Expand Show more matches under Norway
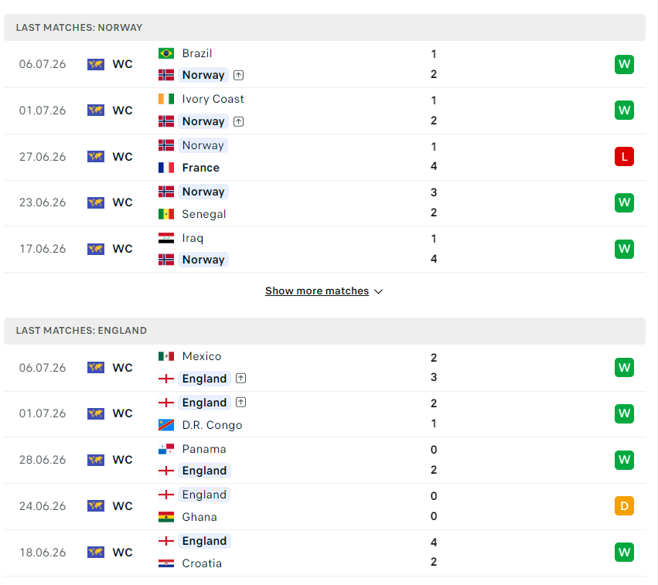The width and height of the screenshot is (658, 585). [x=317, y=291]
